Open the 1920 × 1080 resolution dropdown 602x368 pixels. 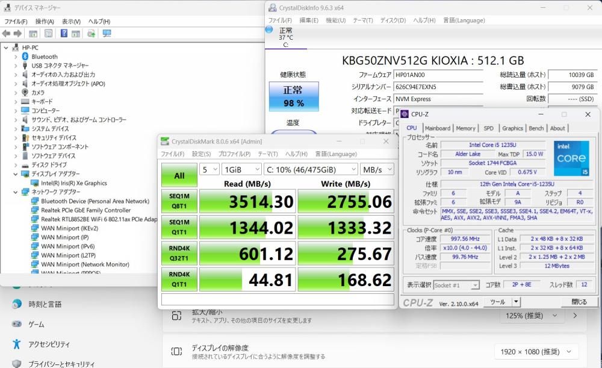pyautogui.click(x=536, y=352)
